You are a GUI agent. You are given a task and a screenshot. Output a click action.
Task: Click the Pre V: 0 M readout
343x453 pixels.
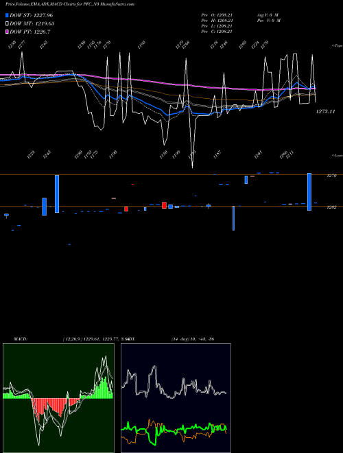269,21
